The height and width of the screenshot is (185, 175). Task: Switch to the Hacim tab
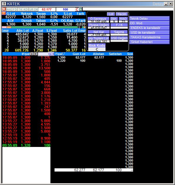pos(122,14)
